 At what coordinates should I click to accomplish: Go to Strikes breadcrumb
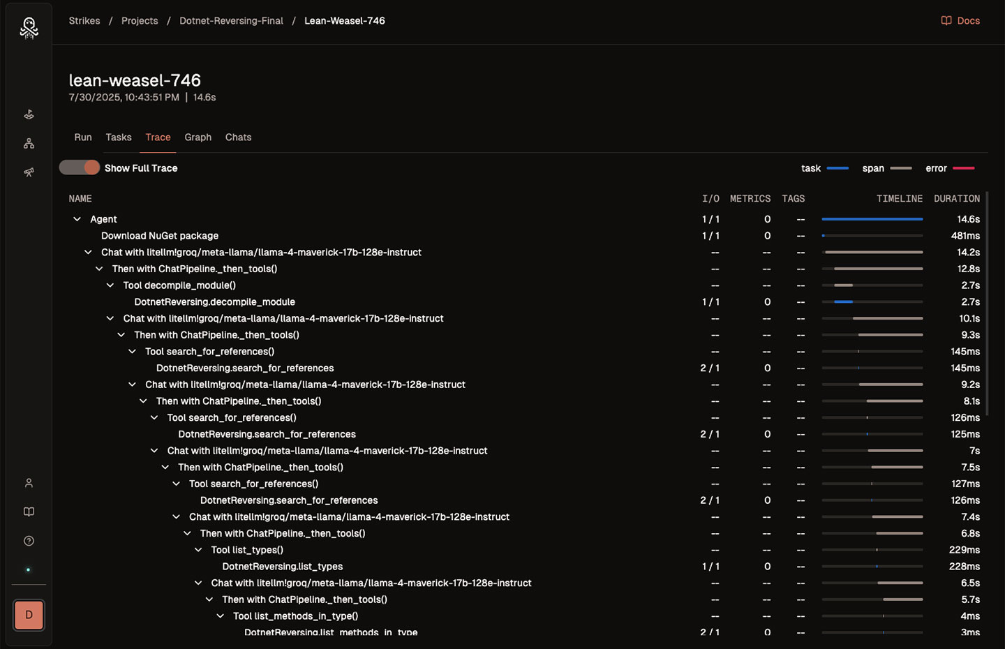[84, 21]
